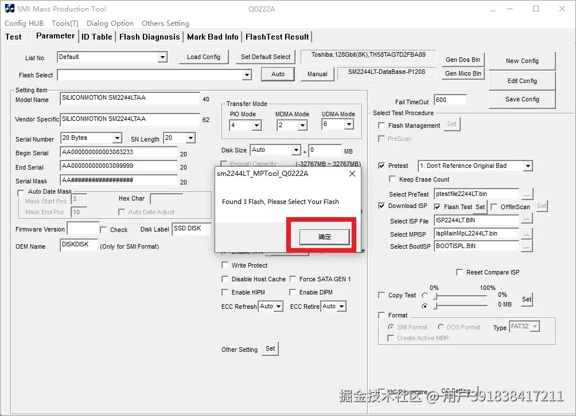Open Others Setting menu
Image resolution: width=576 pixels, height=416 pixels.
[165, 23]
